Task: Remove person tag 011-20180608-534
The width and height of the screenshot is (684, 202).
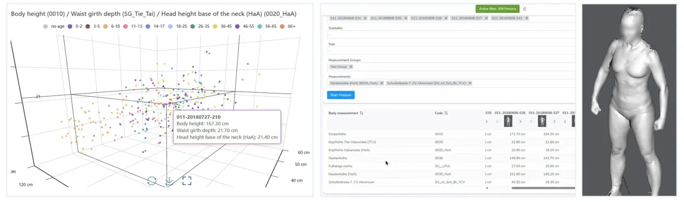Action: pos(365,18)
